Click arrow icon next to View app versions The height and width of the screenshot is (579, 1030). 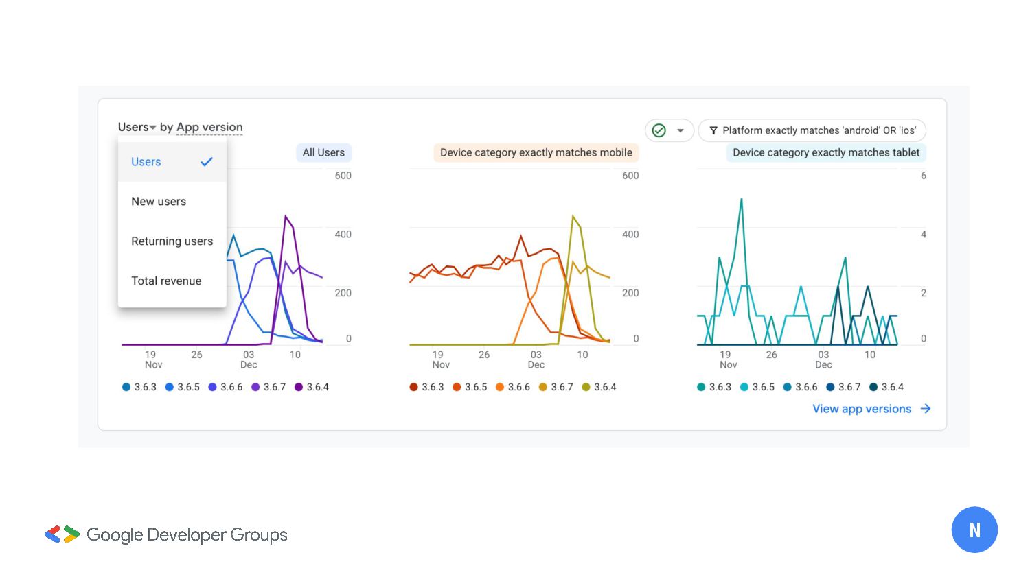926,409
